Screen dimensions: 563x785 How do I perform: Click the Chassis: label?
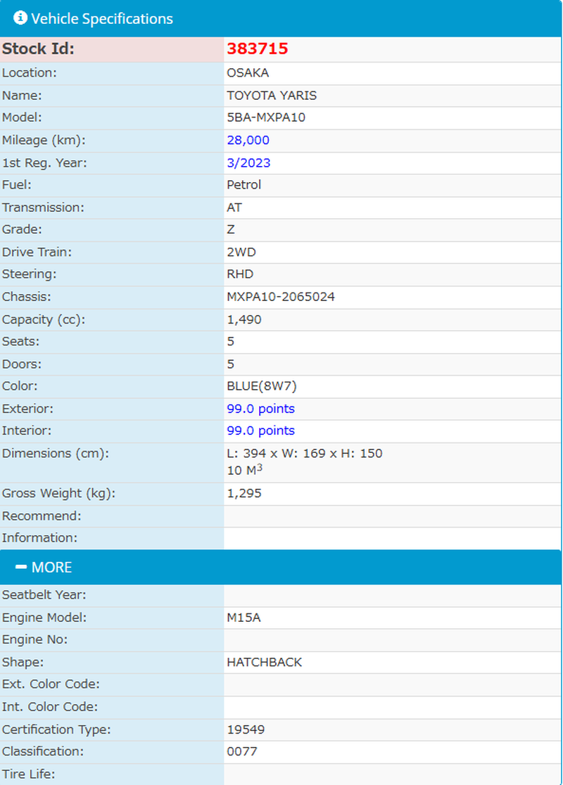pyautogui.click(x=27, y=297)
